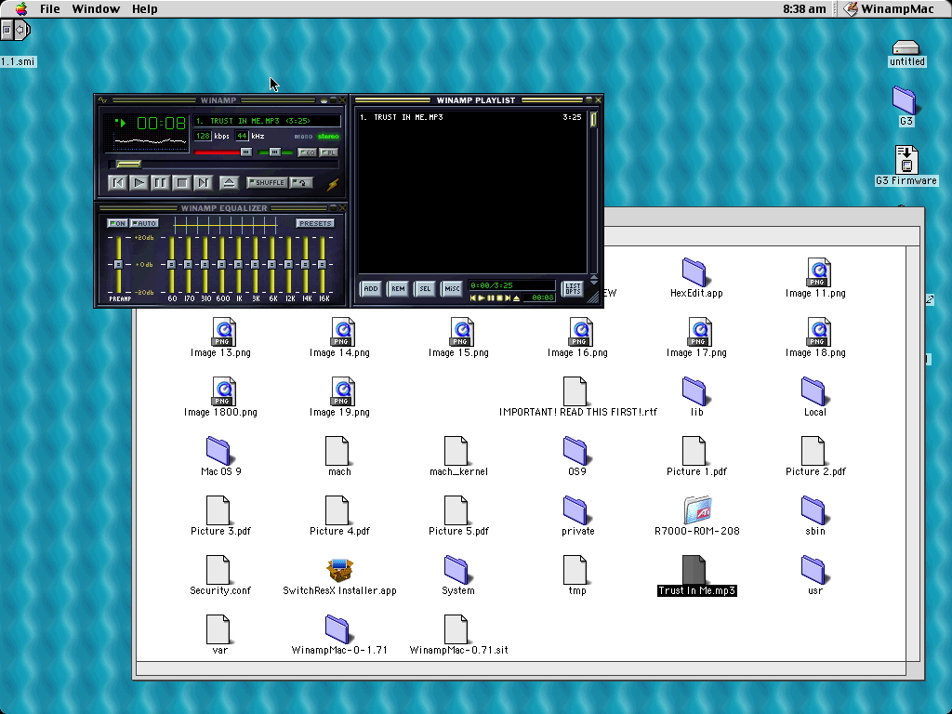Select the G3 folder on the desktop
Image resolution: width=952 pixels, height=714 pixels.
(x=906, y=106)
